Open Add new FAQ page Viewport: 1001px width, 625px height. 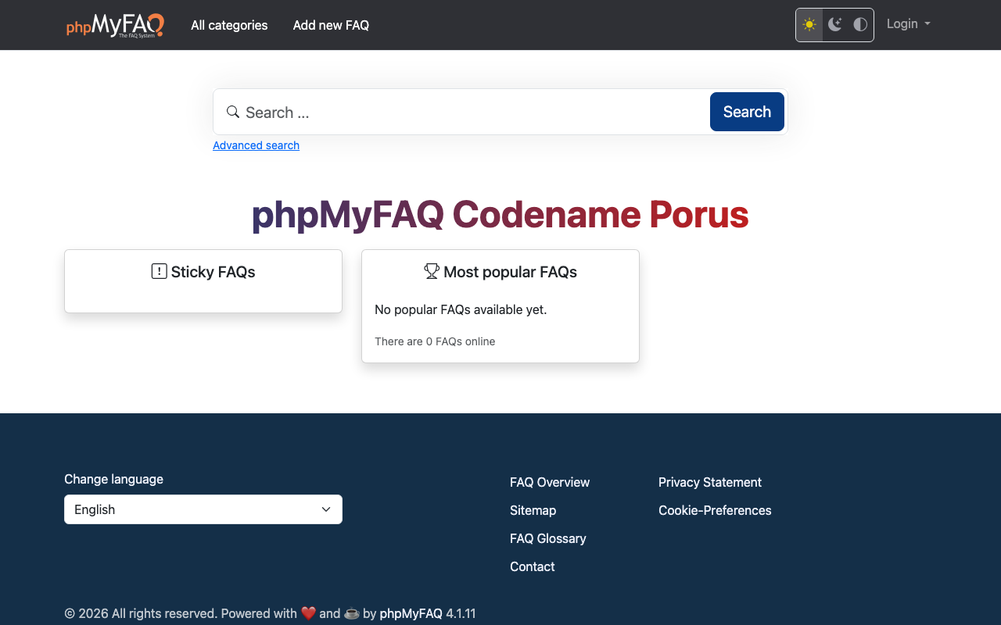coord(331,25)
